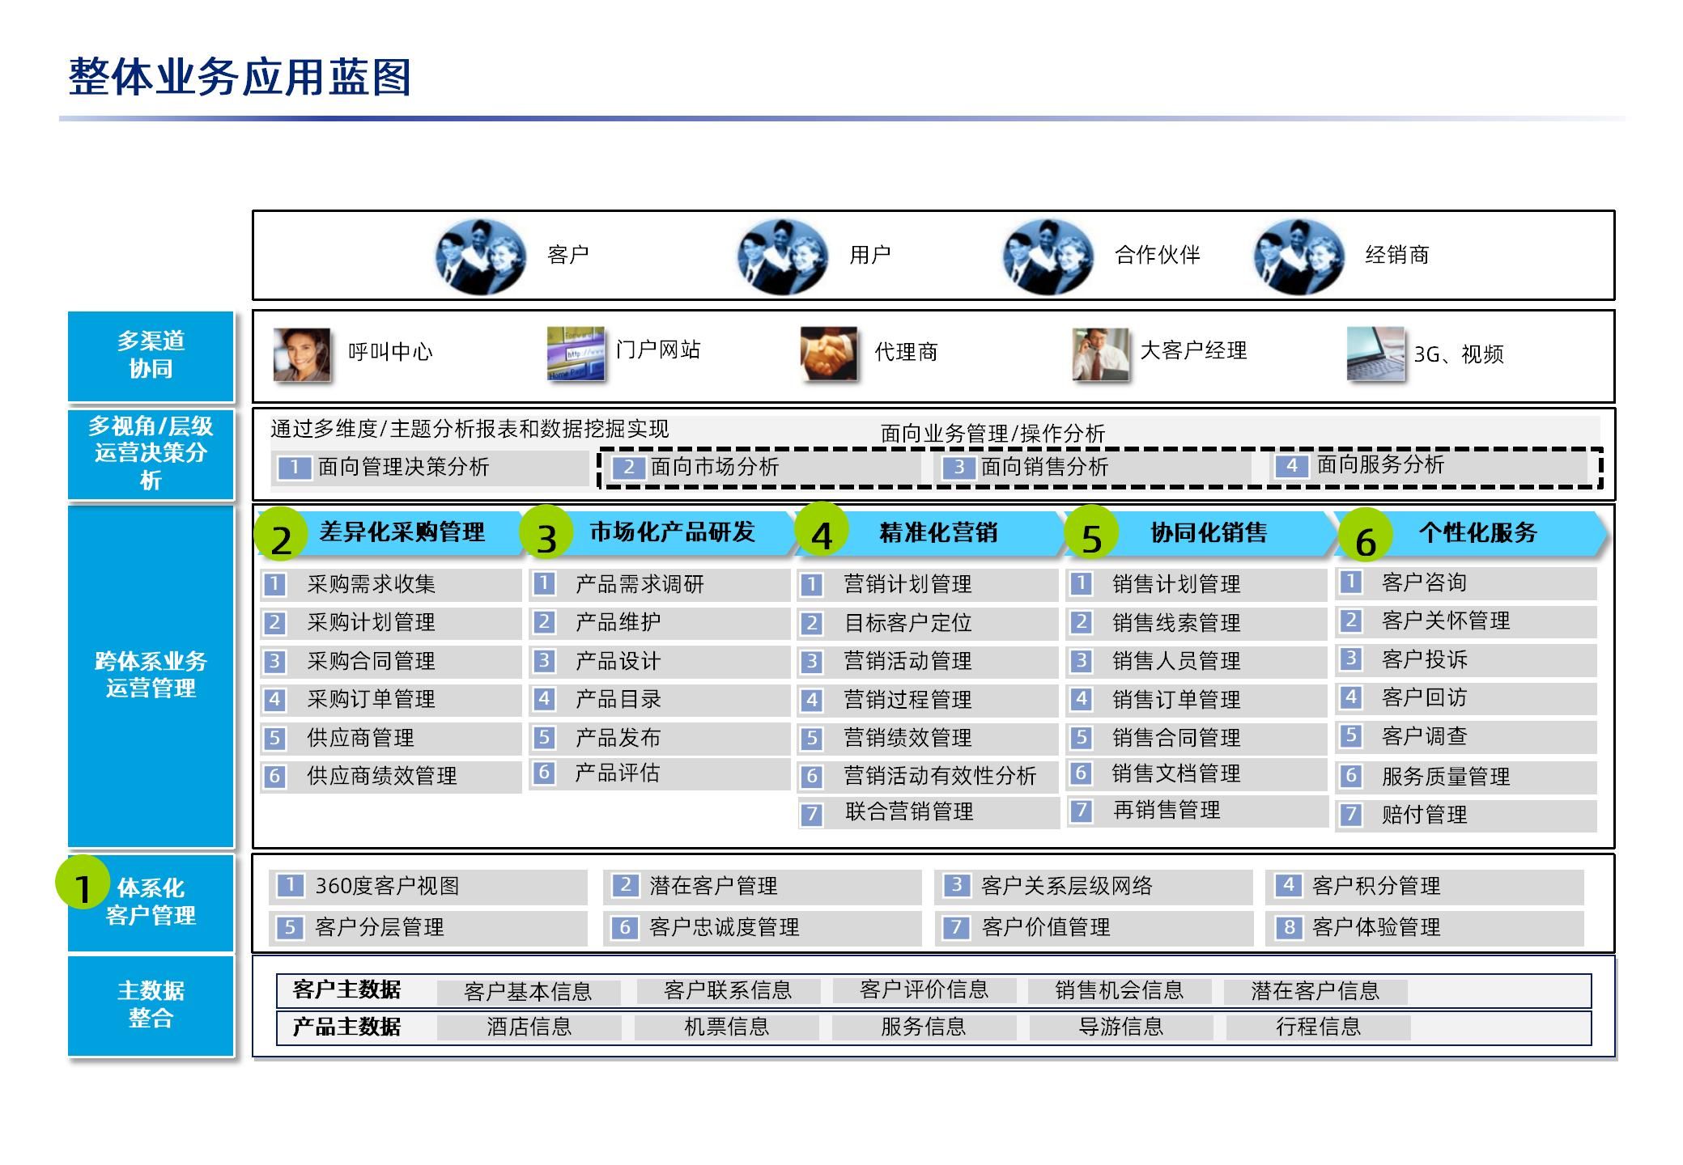The image size is (1683, 1165).
Task: Click the 客户基本信息 data cell
Action: pos(529,992)
